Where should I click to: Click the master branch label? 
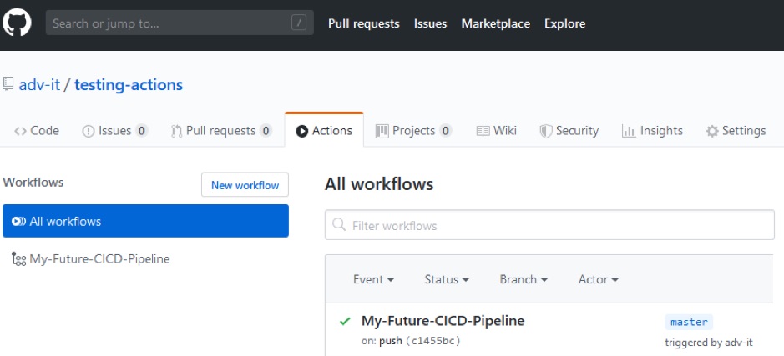[x=689, y=323]
